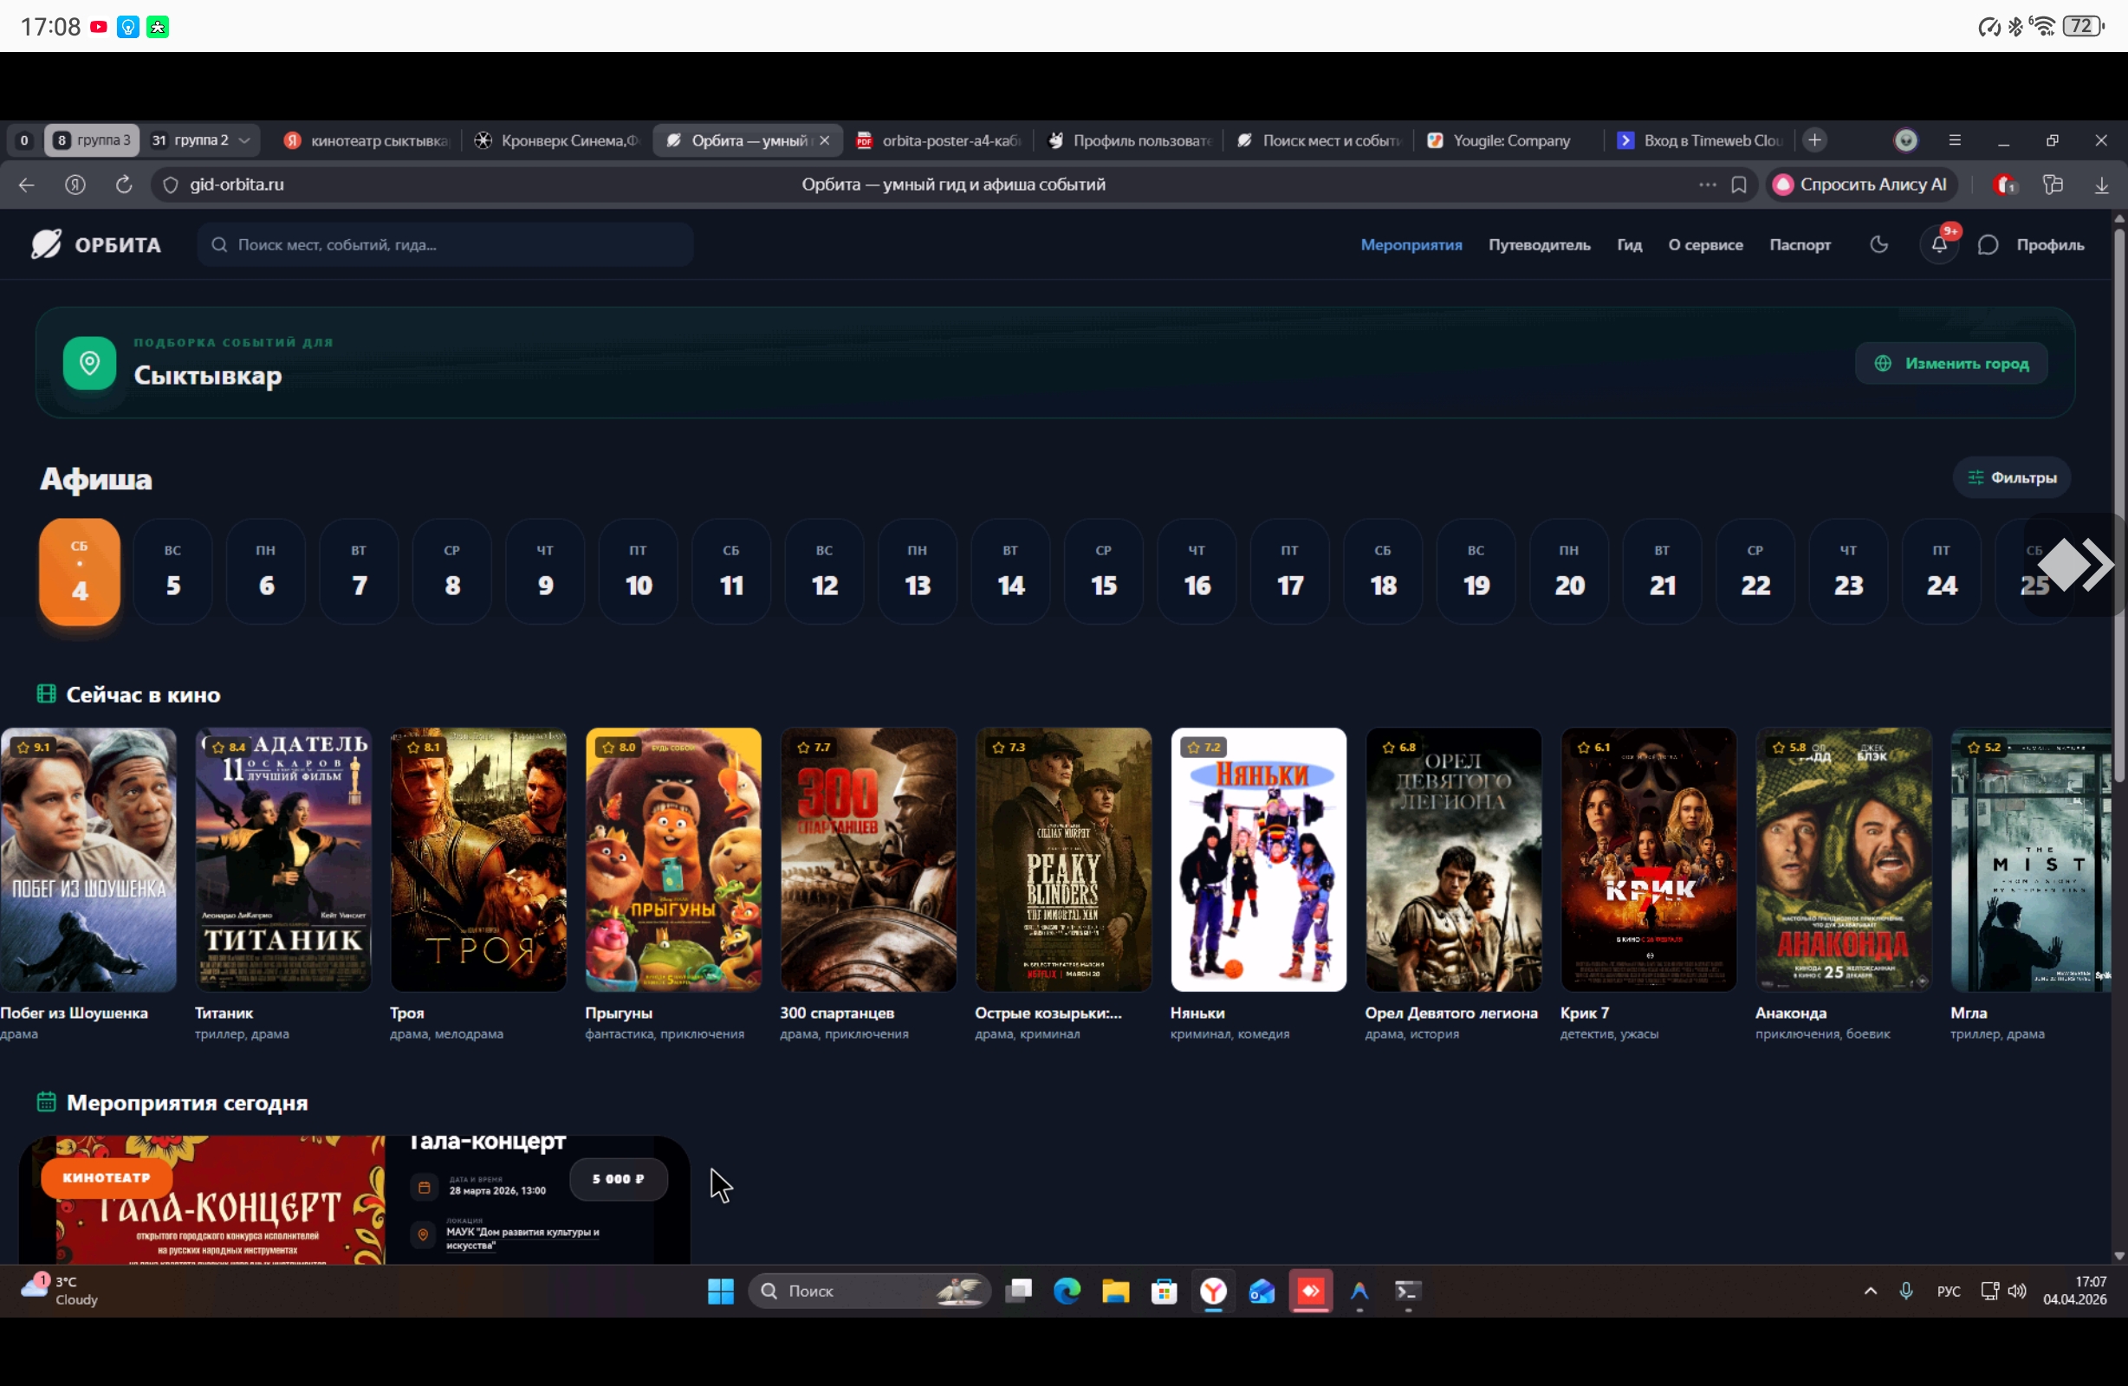Image resolution: width=2128 pixels, height=1386 pixels.
Task: Close the Орбита tab
Action: (x=824, y=140)
